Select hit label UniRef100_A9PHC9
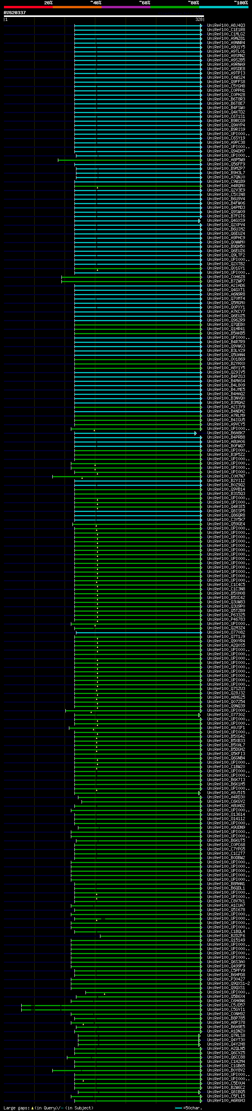 226,238
